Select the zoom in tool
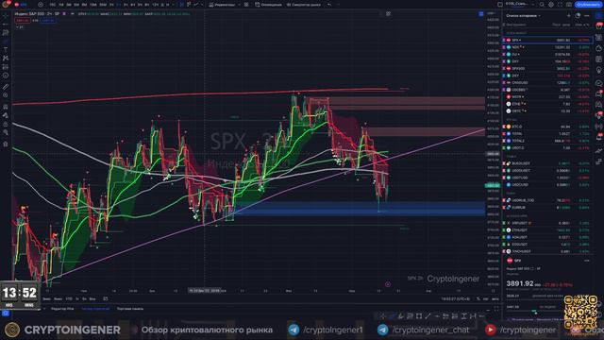 pyautogui.click(x=6, y=94)
